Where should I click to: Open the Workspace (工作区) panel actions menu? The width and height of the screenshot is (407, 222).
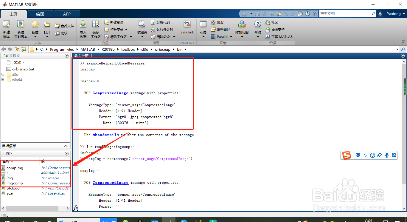[x=67, y=153]
